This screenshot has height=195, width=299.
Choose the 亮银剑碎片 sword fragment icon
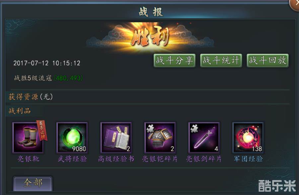(204, 137)
